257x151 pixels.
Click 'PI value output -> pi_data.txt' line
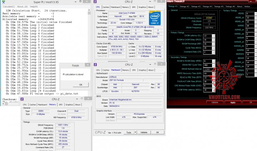click(42, 94)
